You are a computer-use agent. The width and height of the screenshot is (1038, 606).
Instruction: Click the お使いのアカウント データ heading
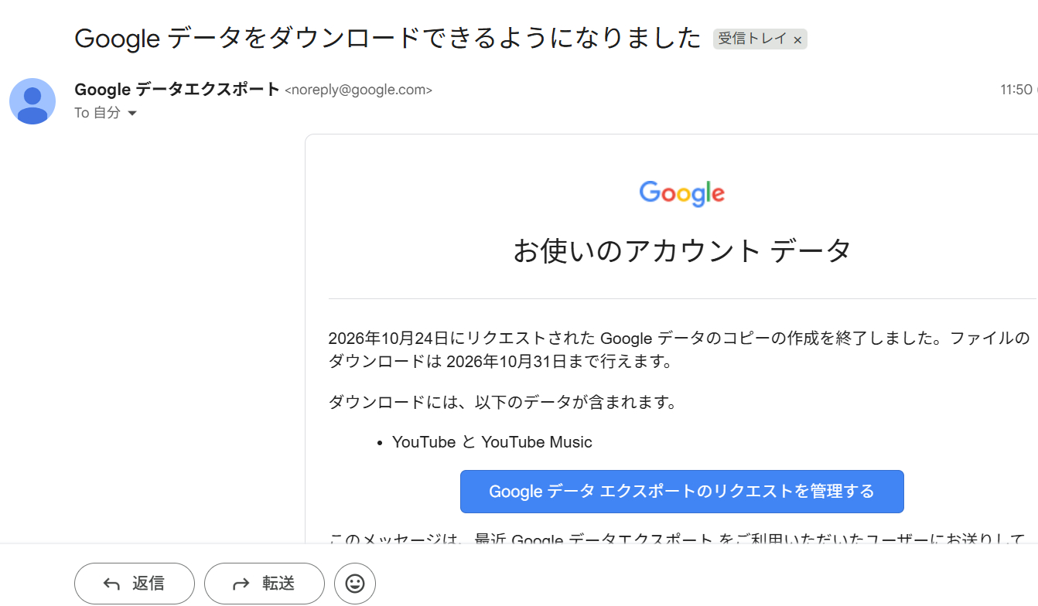point(682,251)
